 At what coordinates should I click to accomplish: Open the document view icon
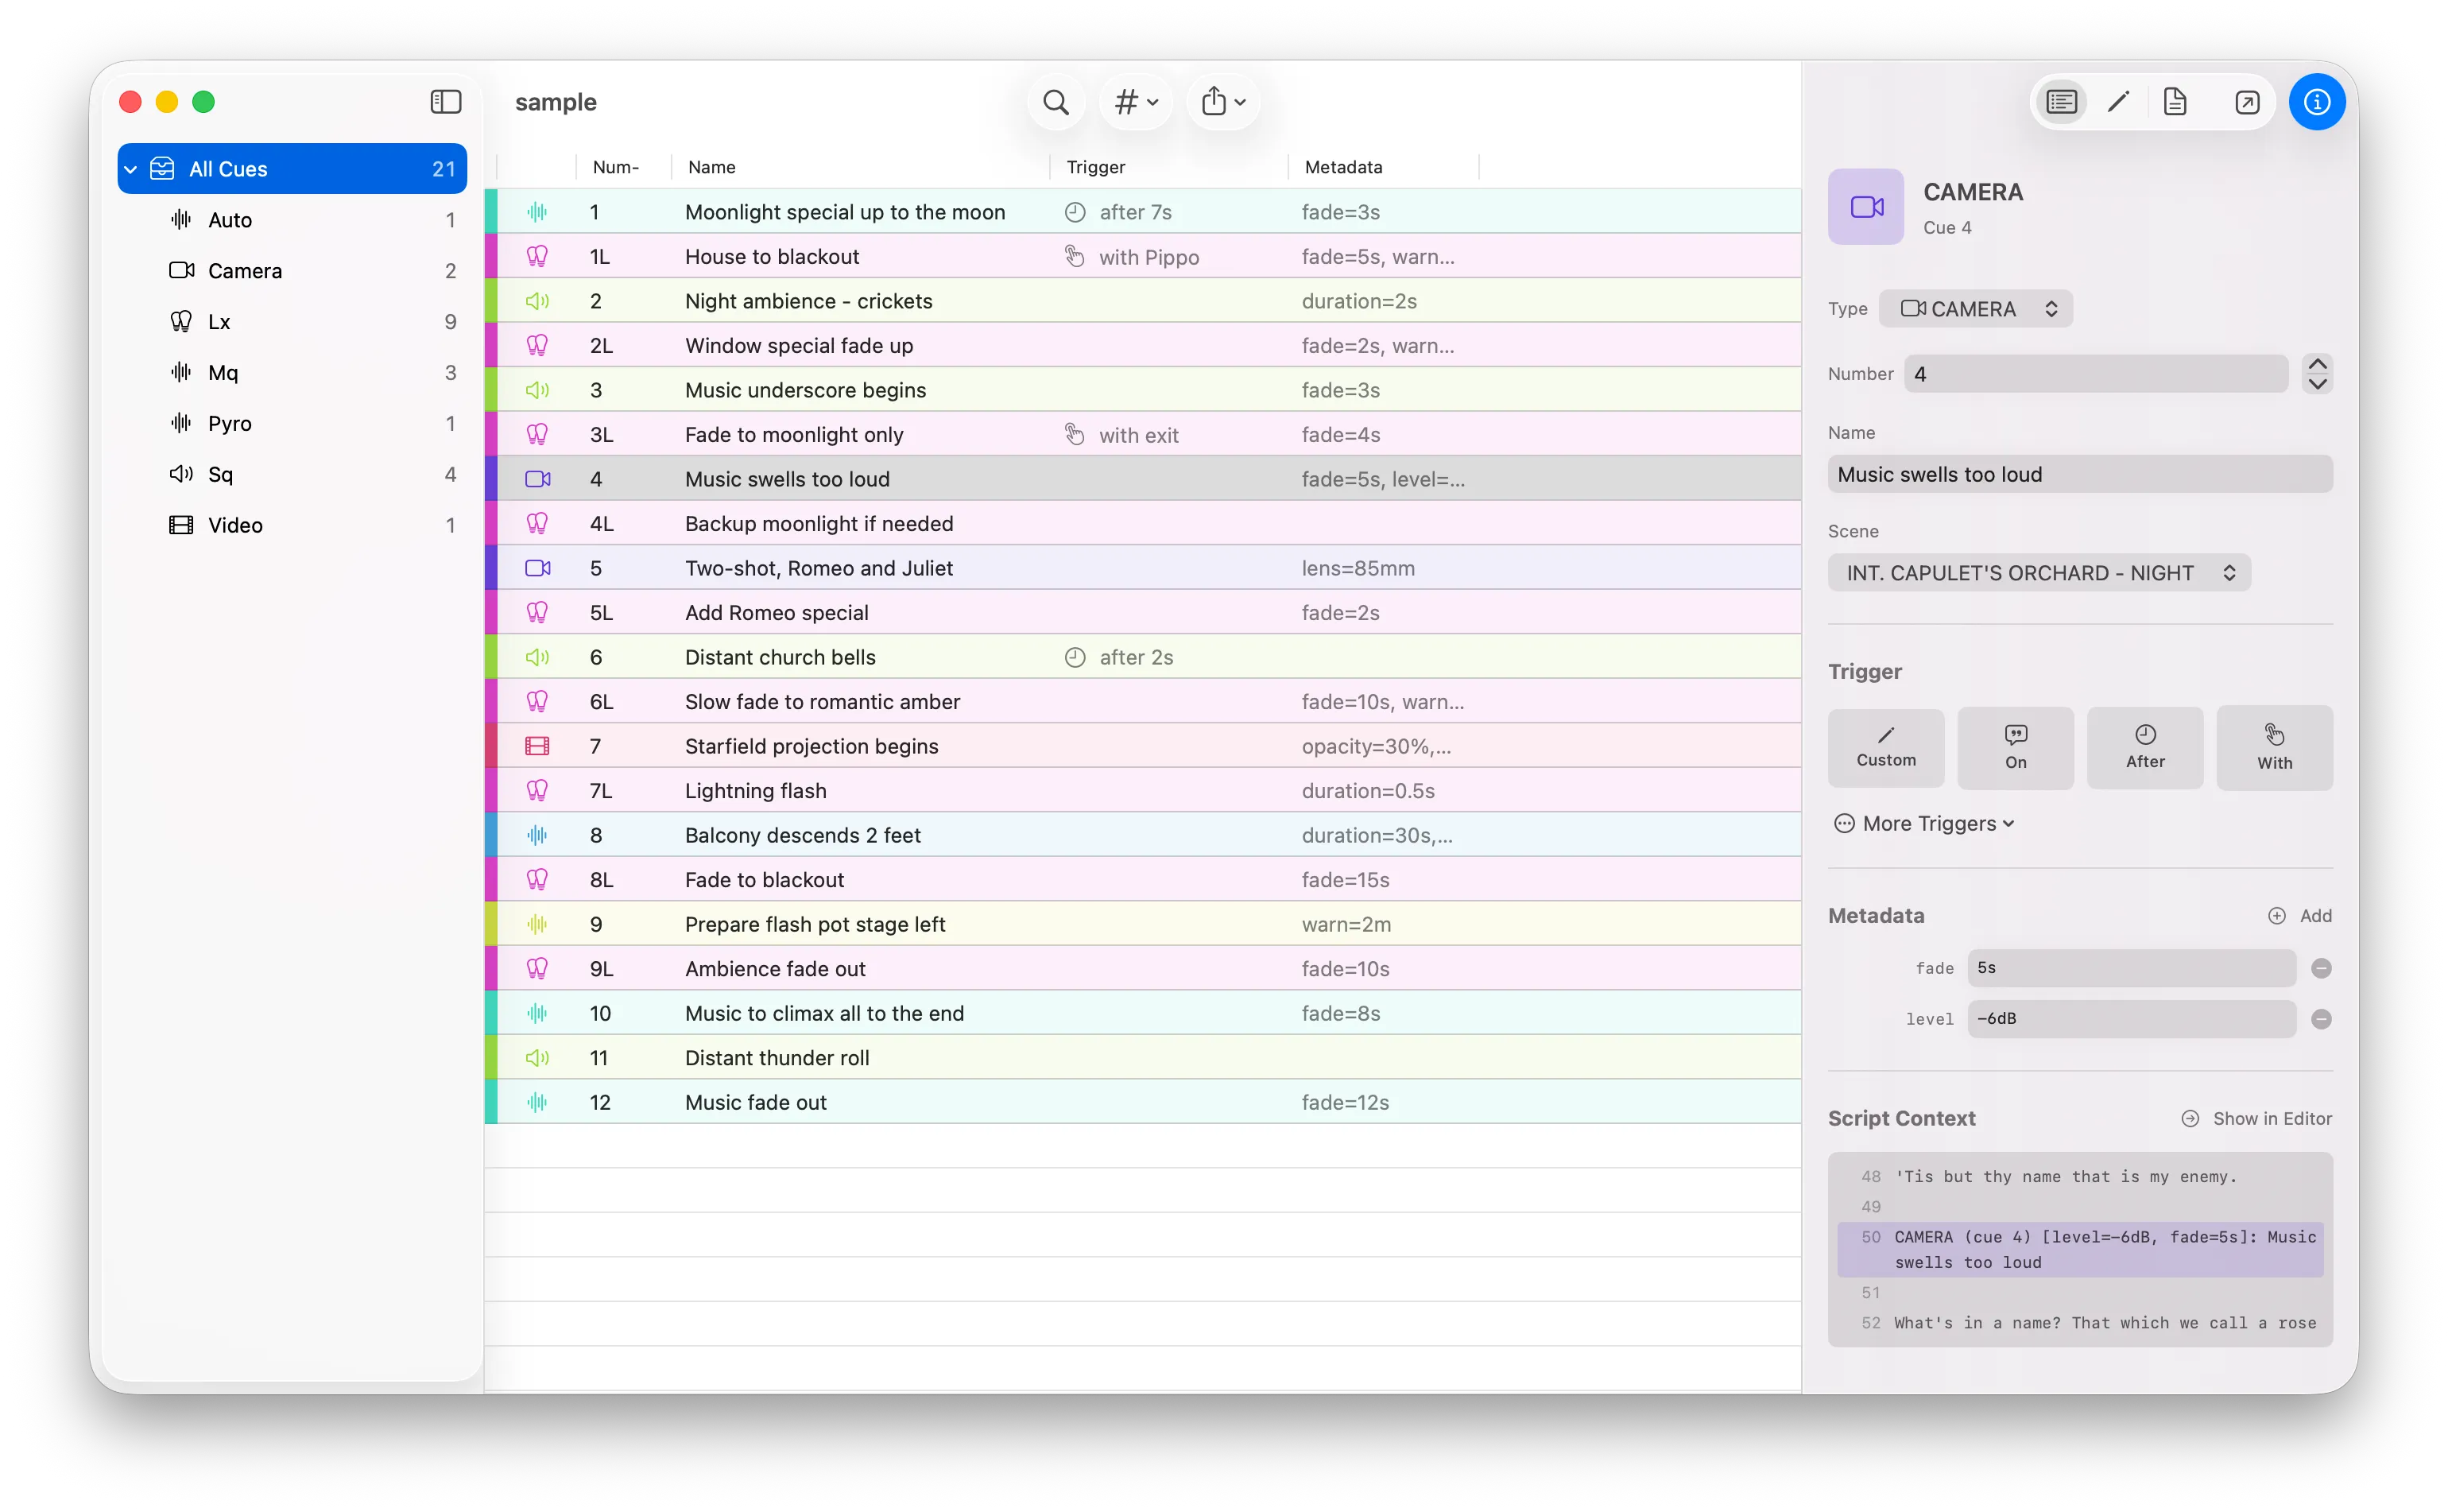click(x=2175, y=101)
